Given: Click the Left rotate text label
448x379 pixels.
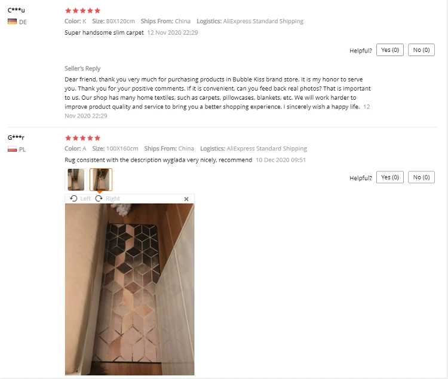Looking at the screenshot, I should (x=85, y=199).
